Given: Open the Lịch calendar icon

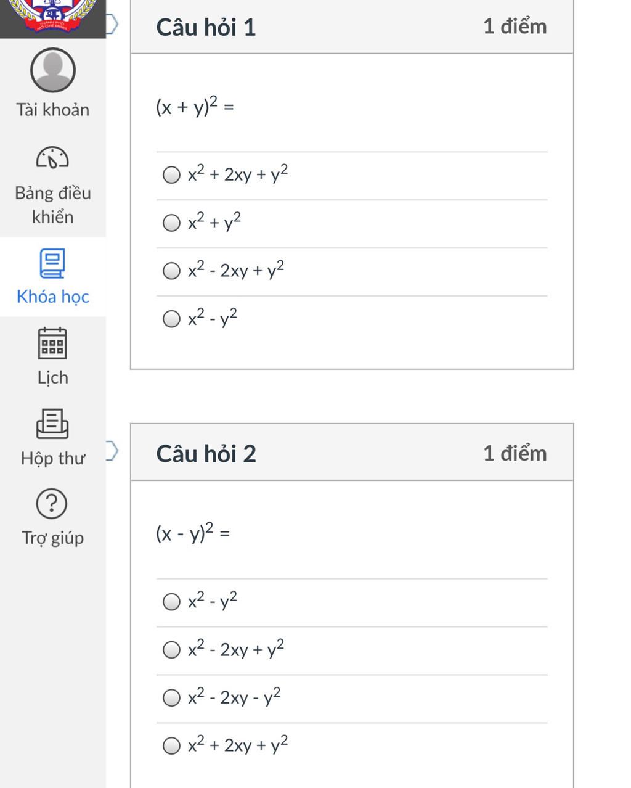Looking at the screenshot, I should (53, 343).
